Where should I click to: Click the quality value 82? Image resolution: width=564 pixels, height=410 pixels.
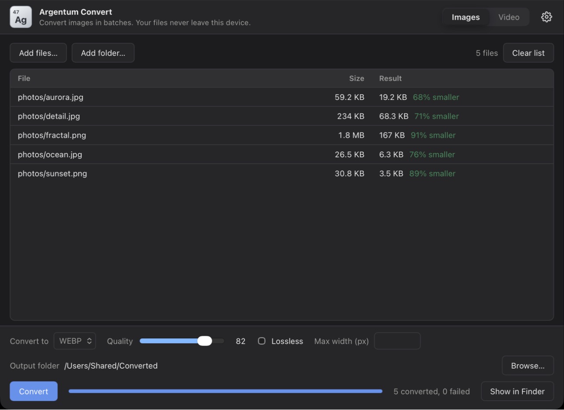pyautogui.click(x=240, y=341)
